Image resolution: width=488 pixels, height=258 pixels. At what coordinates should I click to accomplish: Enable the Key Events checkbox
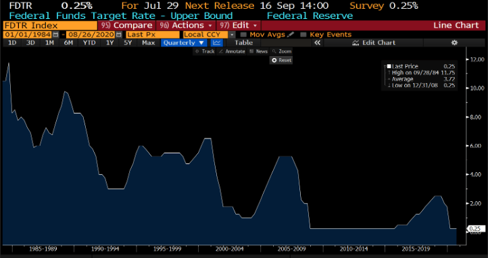[303, 35]
